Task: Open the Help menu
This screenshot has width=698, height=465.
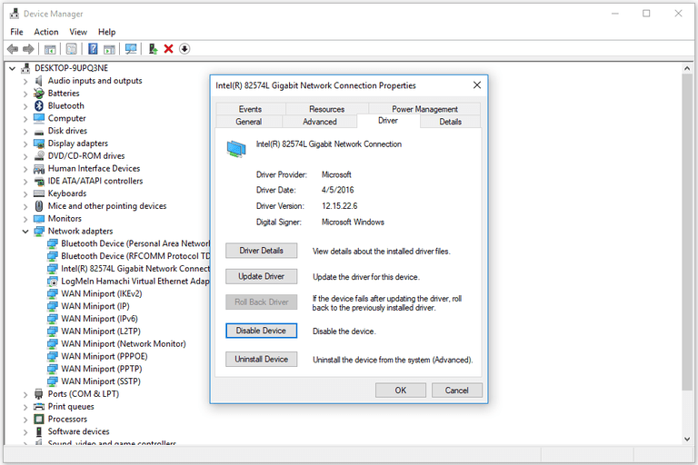Action: point(107,32)
